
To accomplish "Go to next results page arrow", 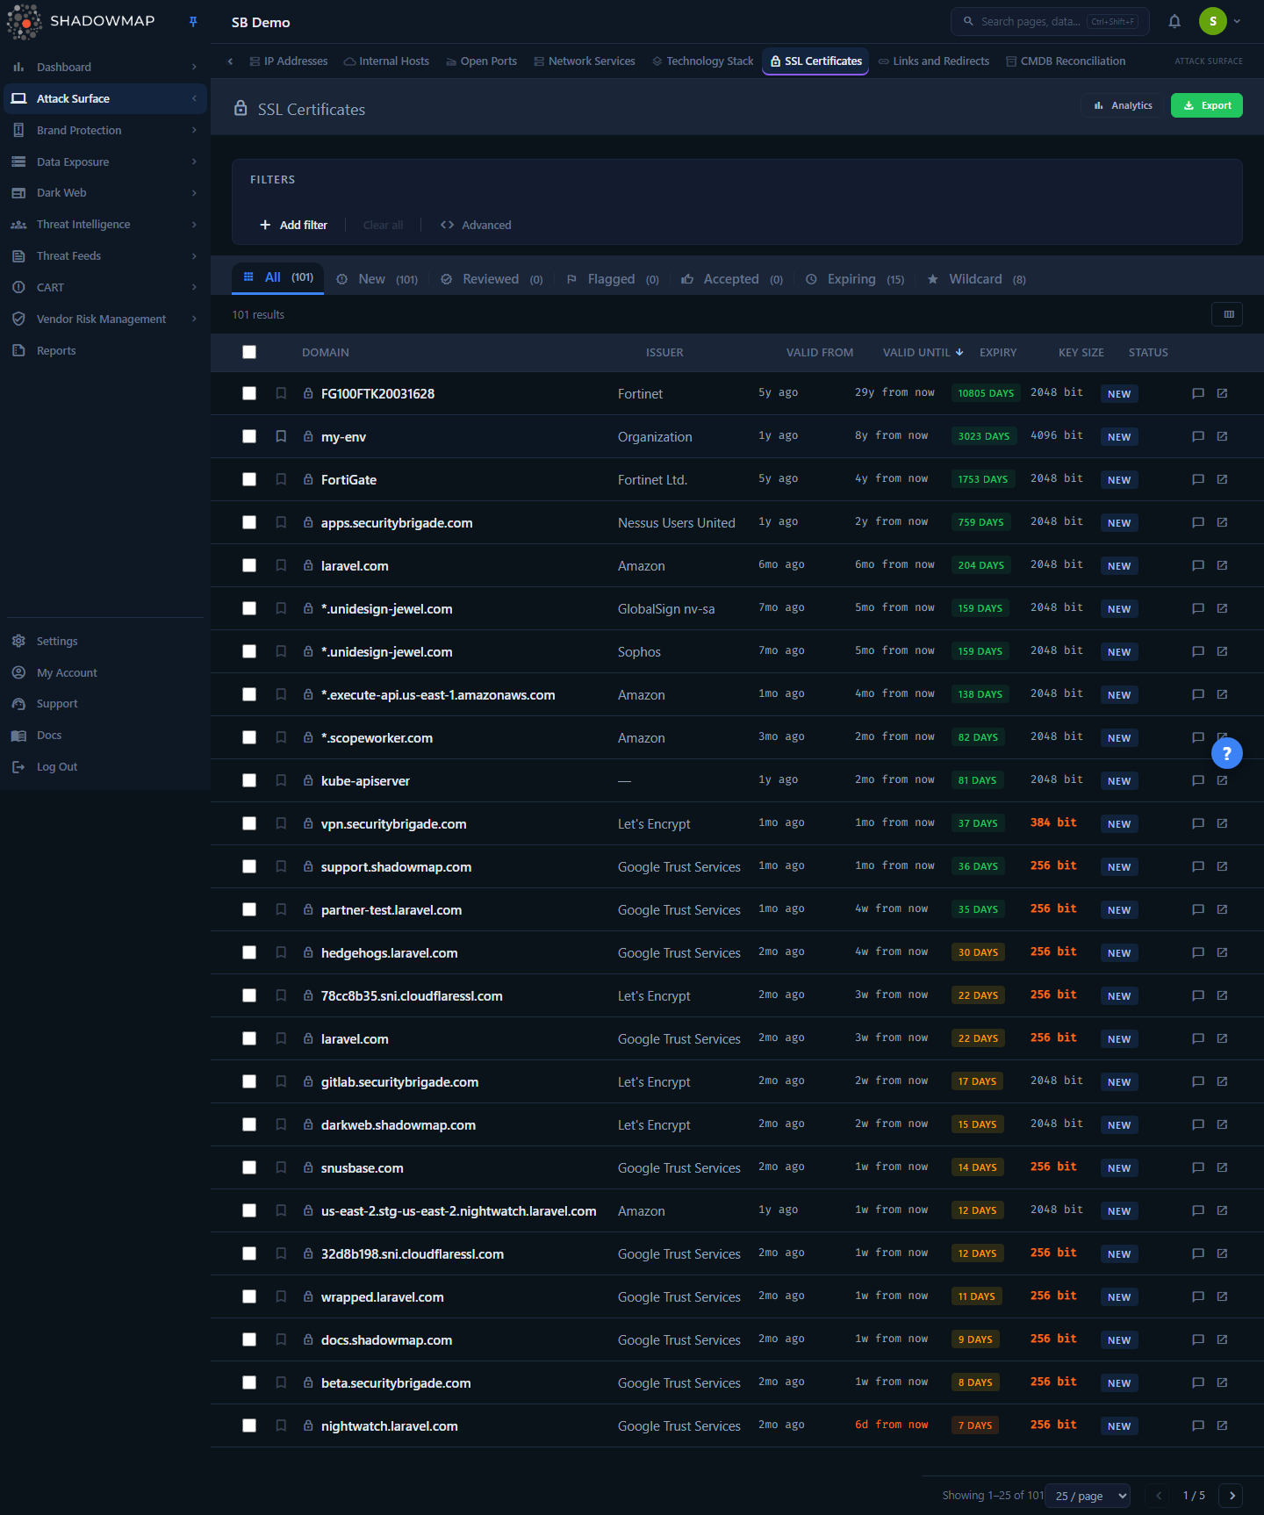I will (x=1232, y=1496).
